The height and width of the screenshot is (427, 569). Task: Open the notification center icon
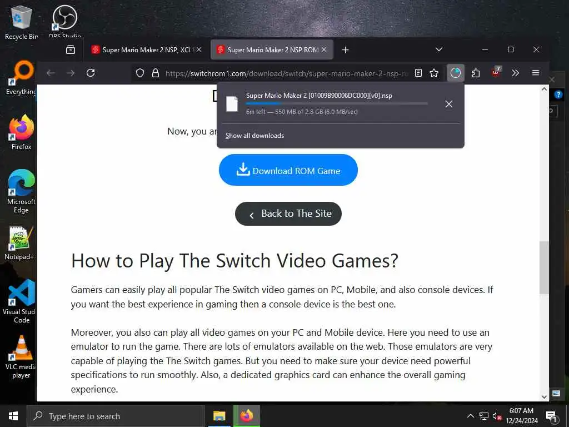tap(551, 416)
